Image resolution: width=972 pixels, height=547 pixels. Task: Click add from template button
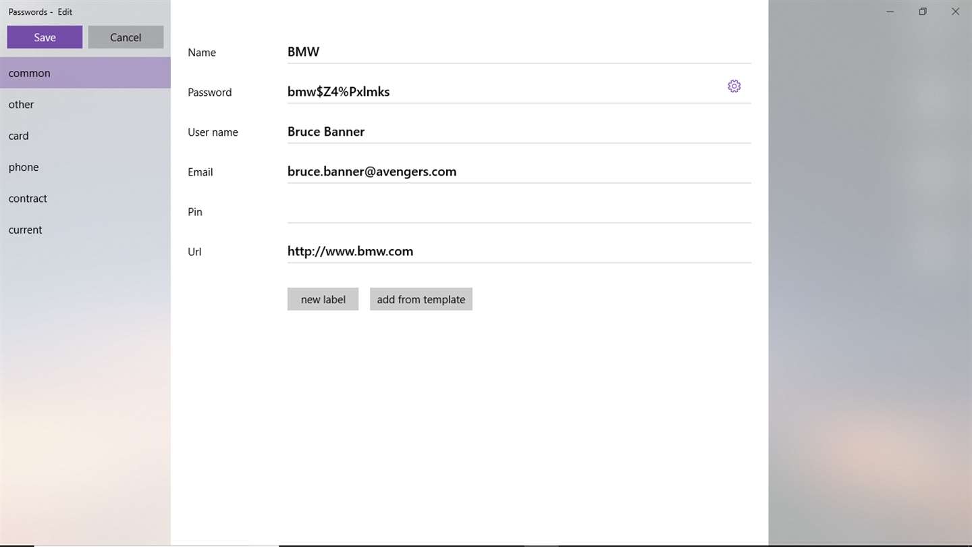(x=421, y=299)
